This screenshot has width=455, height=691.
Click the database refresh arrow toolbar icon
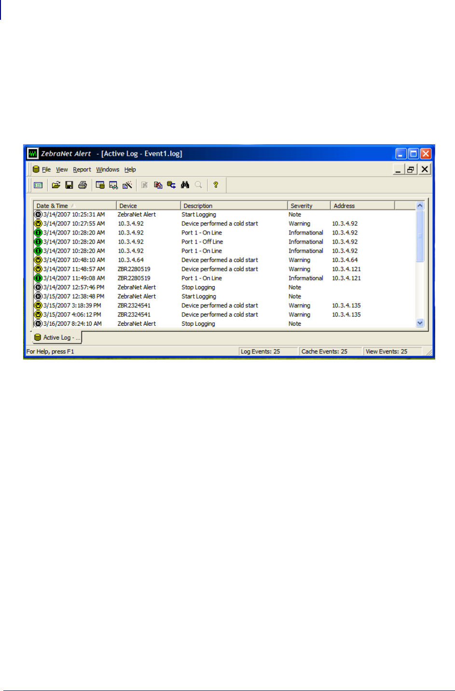tap(171, 185)
